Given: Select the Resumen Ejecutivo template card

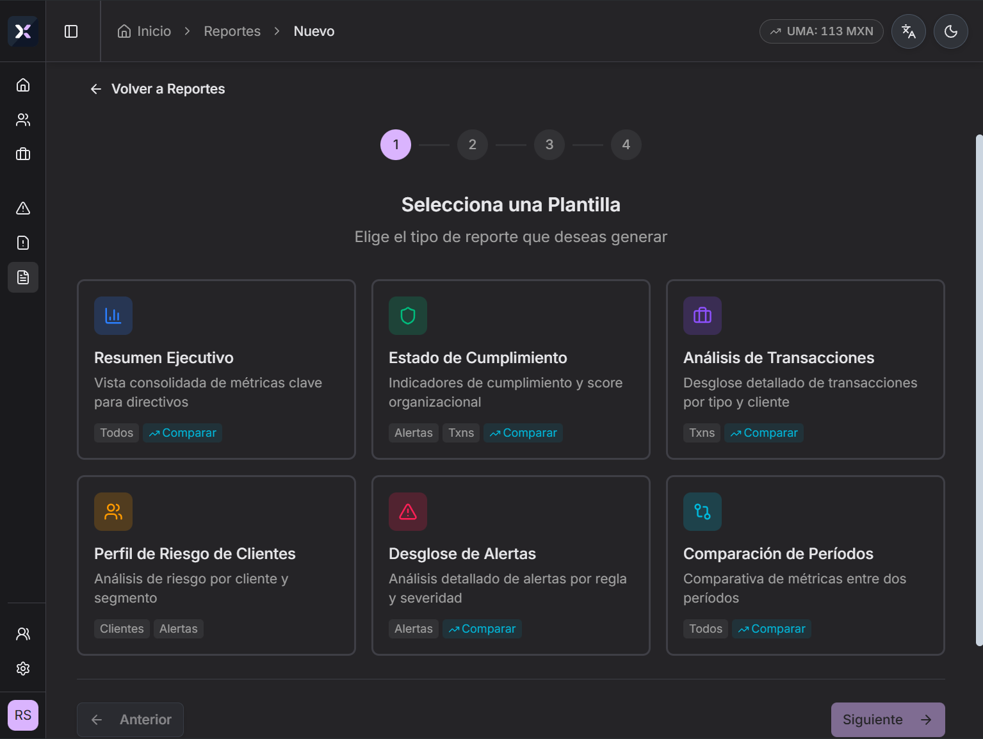Looking at the screenshot, I should pos(216,370).
